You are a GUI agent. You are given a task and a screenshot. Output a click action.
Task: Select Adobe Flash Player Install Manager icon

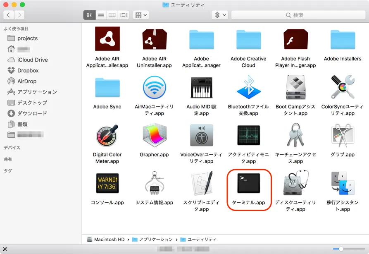click(x=295, y=39)
